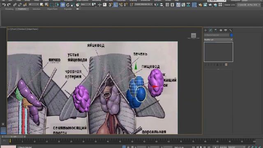The width and height of the screenshot is (263, 148).
Task: Open the Curve Editor icon
Action: (183, 5)
